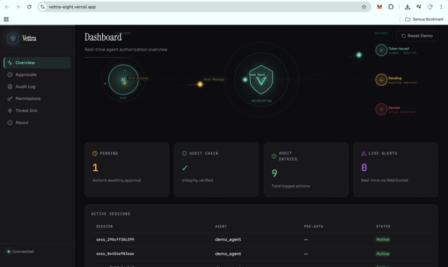The image size is (448, 267).
Task: Open Threat Sim from sidebar
Action: coord(37,111)
